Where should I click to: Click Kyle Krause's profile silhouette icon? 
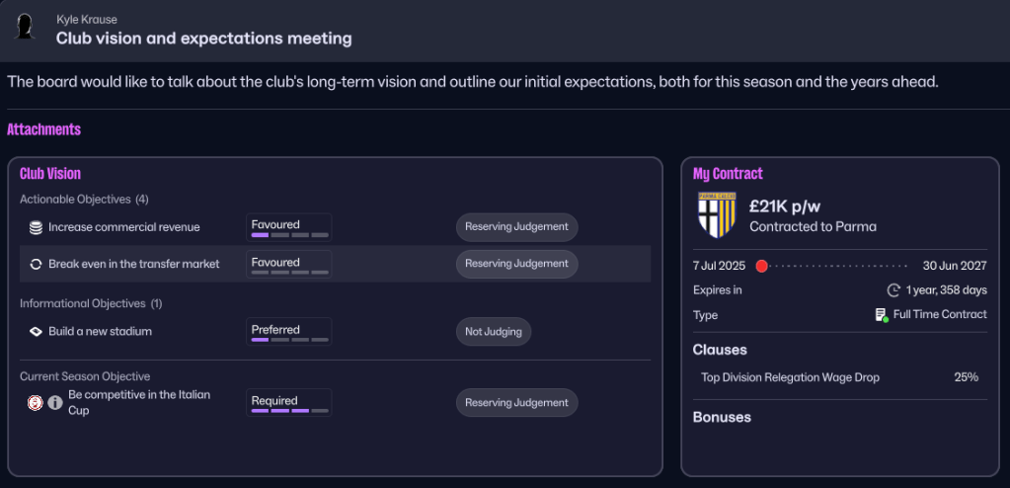coord(26,27)
